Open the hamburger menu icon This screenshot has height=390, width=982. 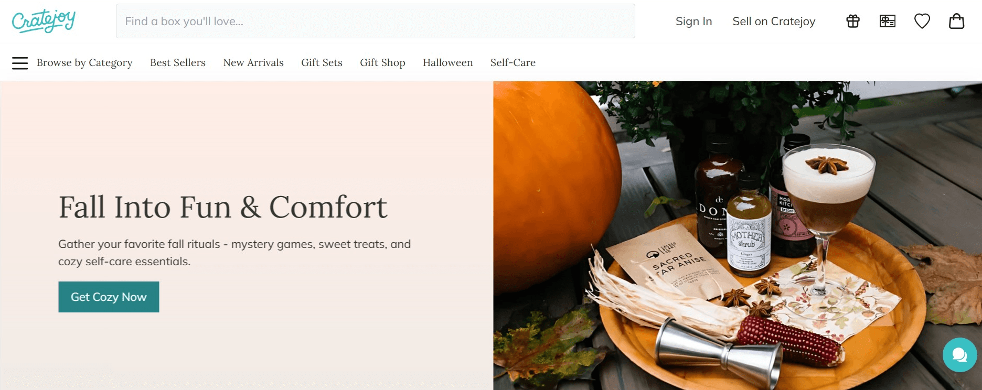point(20,63)
